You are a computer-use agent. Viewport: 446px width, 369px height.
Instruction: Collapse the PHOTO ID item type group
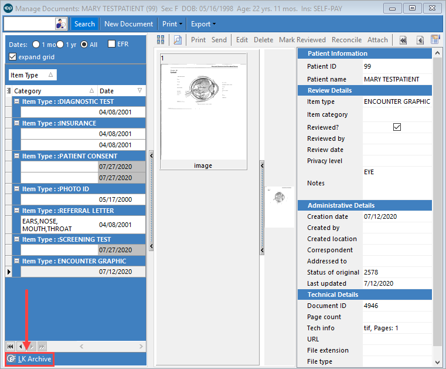(17, 188)
